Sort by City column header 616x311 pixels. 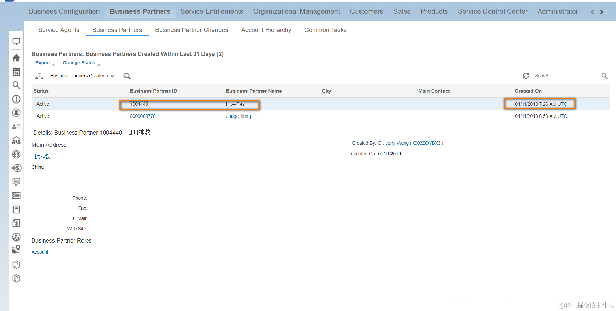click(x=369, y=91)
